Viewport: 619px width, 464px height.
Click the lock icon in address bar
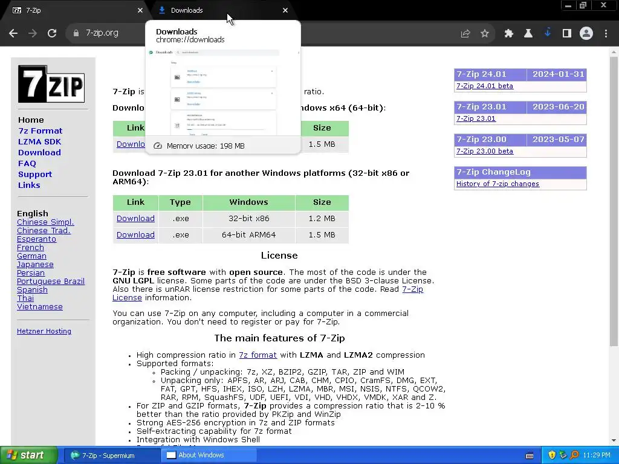(76, 33)
